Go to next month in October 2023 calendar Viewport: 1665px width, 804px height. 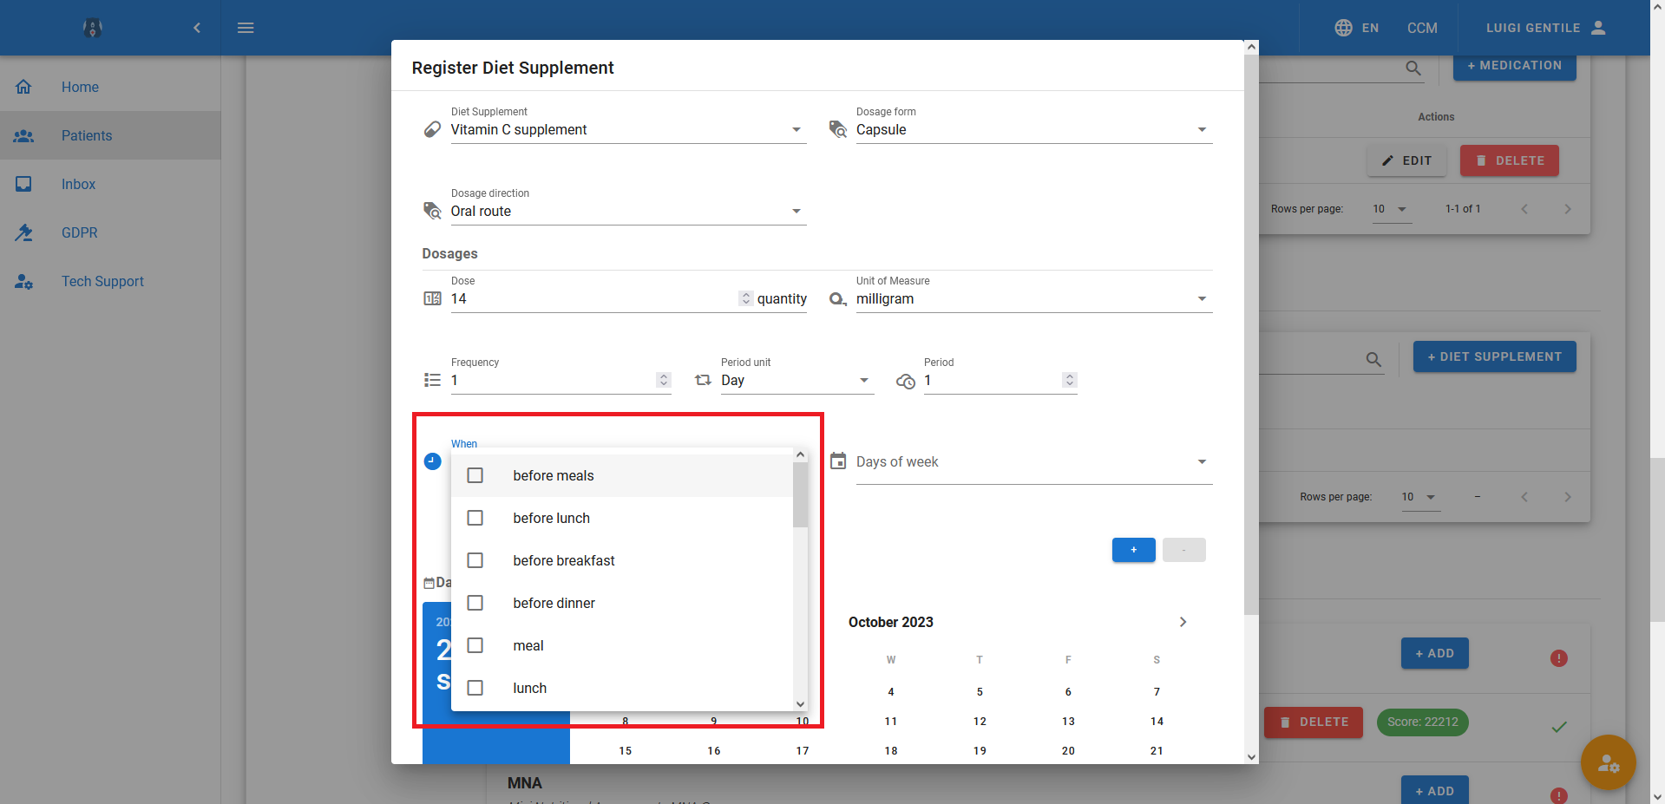(x=1183, y=622)
